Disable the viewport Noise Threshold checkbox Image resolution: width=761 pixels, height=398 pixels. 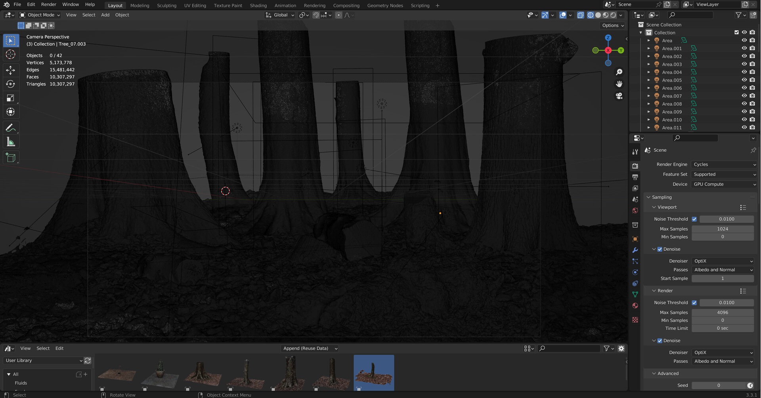pyautogui.click(x=694, y=219)
